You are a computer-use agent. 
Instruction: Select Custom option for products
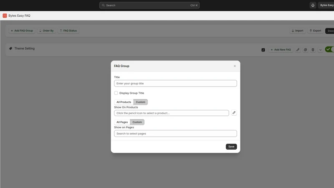tap(141, 102)
